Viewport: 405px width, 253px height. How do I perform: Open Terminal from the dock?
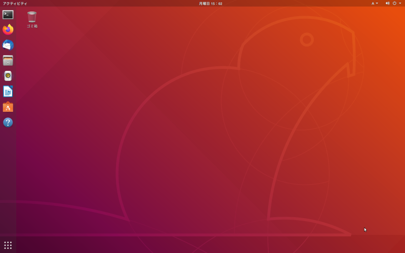coord(8,15)
